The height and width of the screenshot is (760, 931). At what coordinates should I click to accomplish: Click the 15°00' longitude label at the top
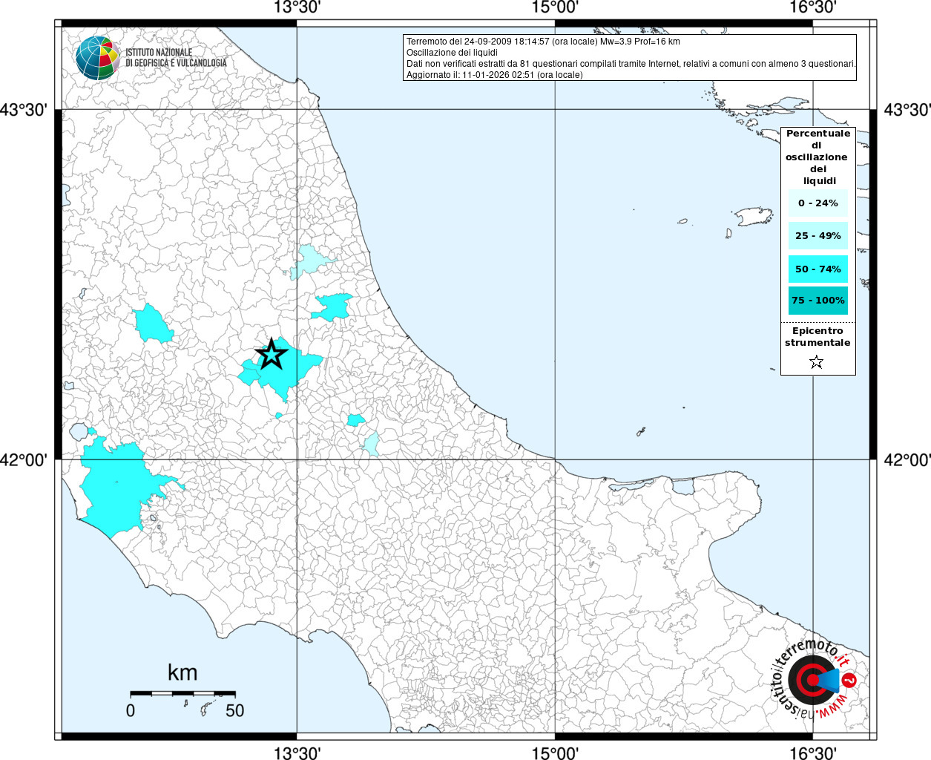(555, 7)
